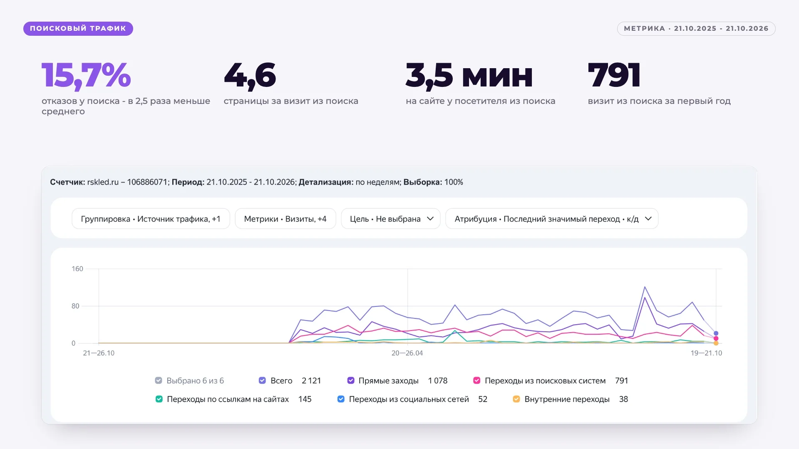Hide the Внутренние переходы series
The image size is (799, 449).
point(516,399)
